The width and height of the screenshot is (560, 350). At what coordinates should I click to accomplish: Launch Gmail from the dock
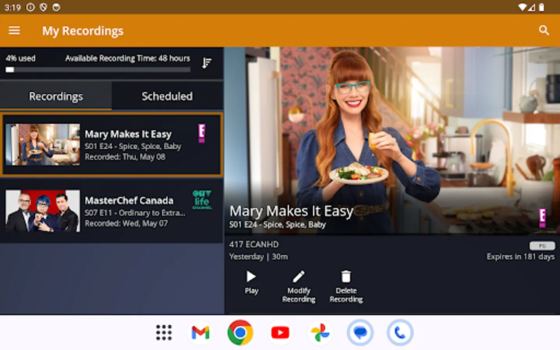(201, 332)
